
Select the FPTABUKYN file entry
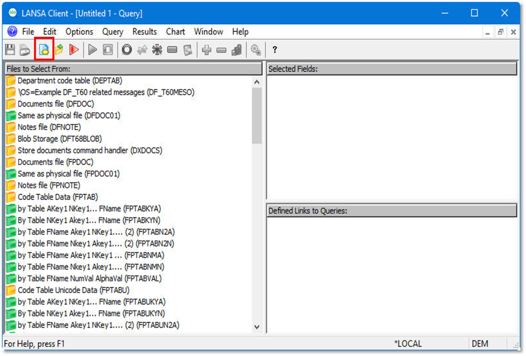(91, 314)
